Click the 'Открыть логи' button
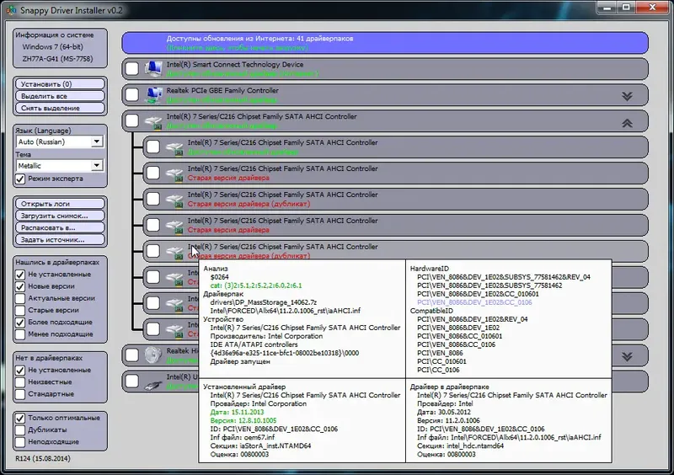 click(60, 204)
